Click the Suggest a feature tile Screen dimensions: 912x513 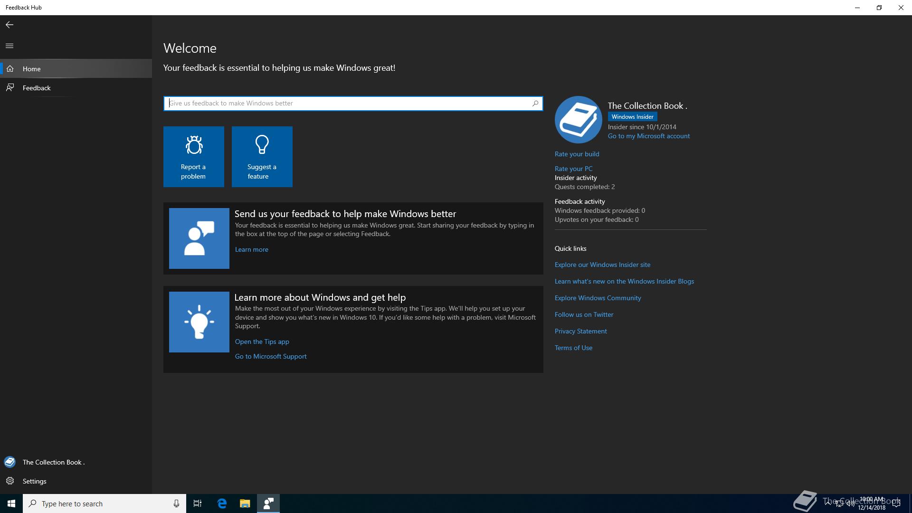[x=262, y=157]
